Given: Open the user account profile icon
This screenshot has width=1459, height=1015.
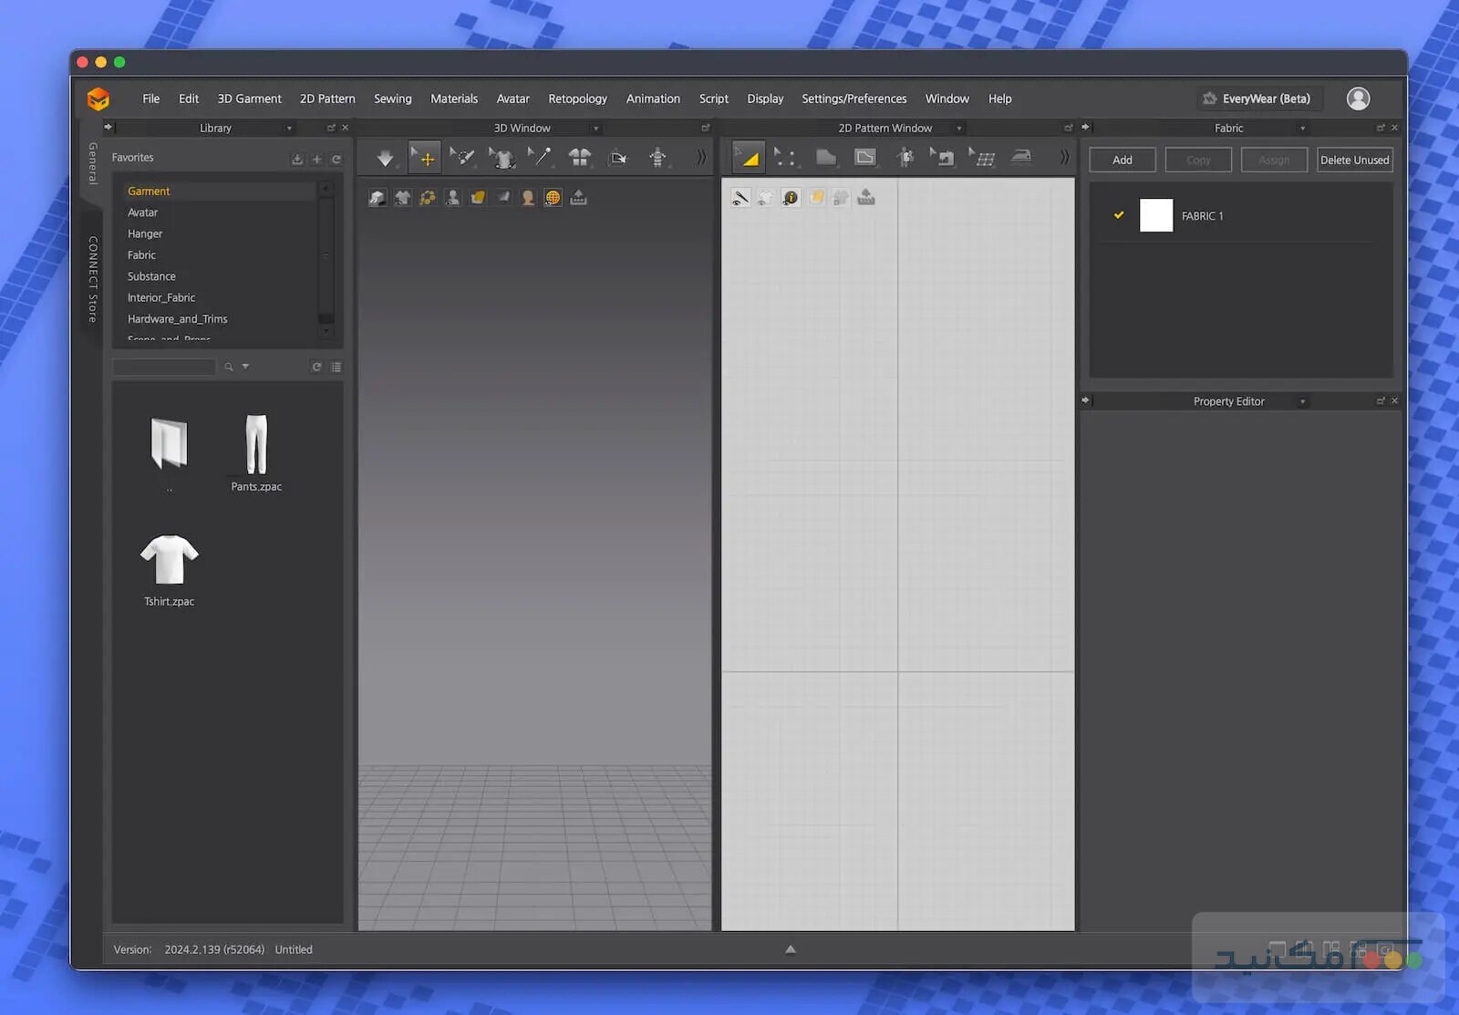Looking at the screenshot, I should pyautogui.click(x=1358, y=98).
